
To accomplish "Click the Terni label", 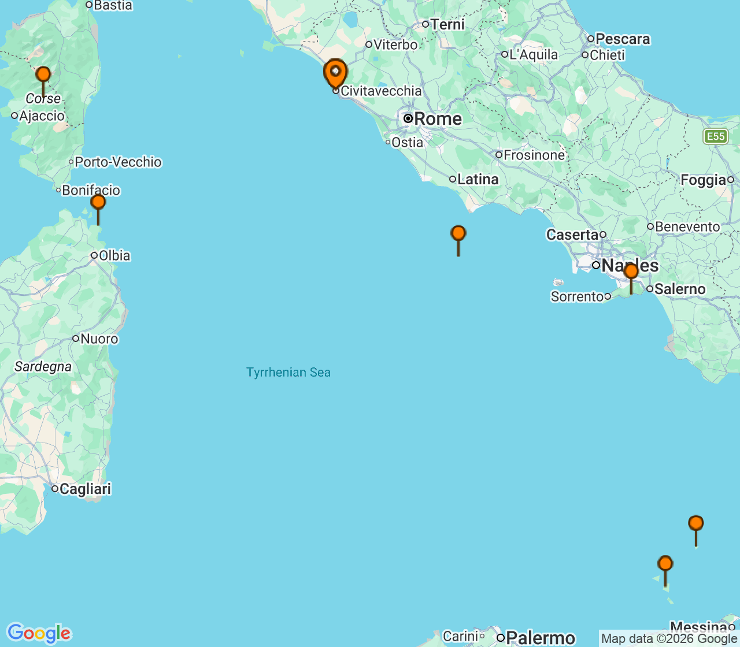I will coord(447,24).
